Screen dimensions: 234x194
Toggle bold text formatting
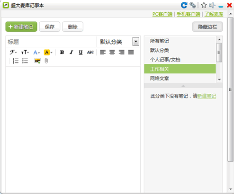tap(62, 52)
